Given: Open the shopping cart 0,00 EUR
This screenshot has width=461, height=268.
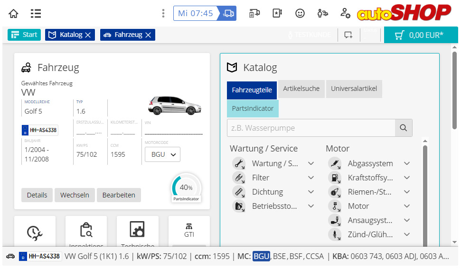Looking at the screenshot, I should (421, 35).
